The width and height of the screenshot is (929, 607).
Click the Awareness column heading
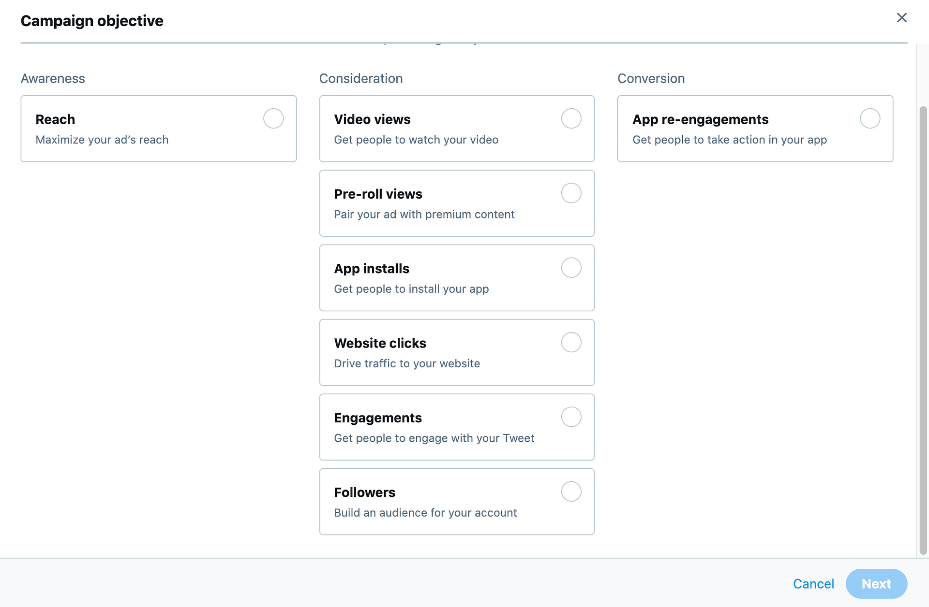coord(53,78)
